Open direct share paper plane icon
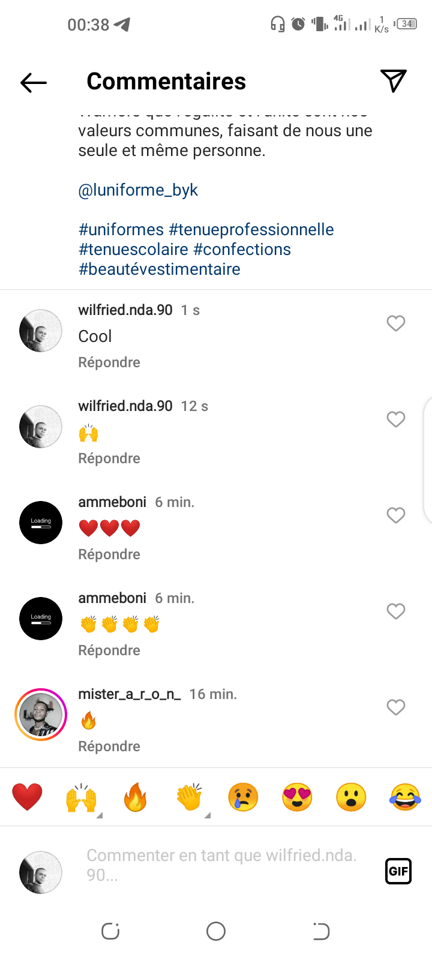Image resolution: width=432 pixels, height=960 pixels. click(x=393, y=81)
